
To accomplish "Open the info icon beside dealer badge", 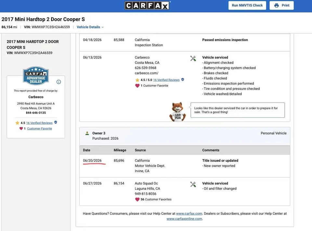I will tap(58, 82).
